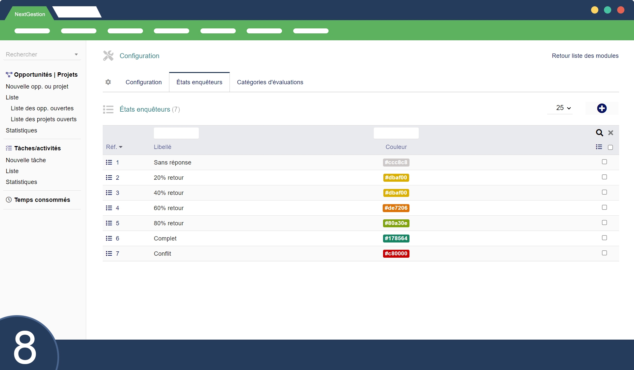Check the Sans réponse row checkbox
Image resolution: width=634 pixels, height=370 pixels.
point(604,162)
